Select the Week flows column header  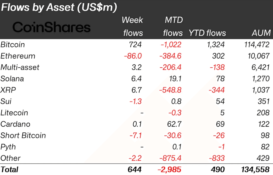pos(133,26)
